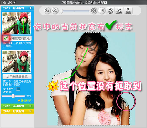Click the zoom slider handle

(x=61, y=11)
